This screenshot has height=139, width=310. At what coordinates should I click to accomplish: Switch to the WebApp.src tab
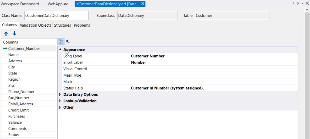coord(58,4)
